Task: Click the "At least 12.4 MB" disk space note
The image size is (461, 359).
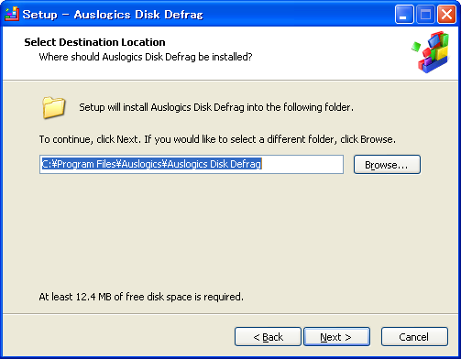Action: point(141,297)
